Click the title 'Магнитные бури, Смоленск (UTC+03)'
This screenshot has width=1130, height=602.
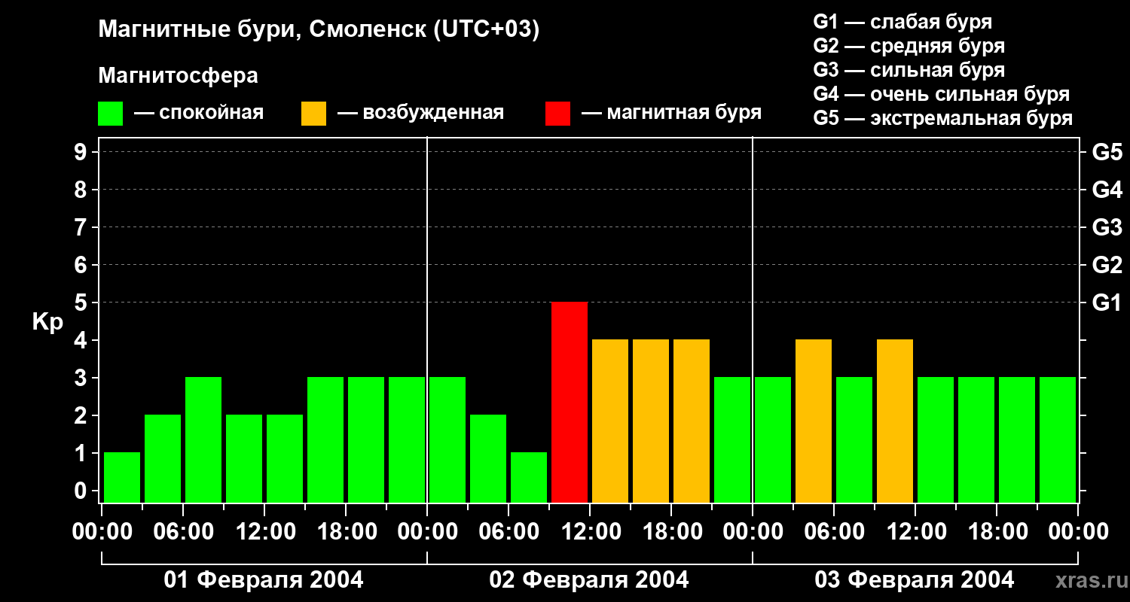coord(319,30)
